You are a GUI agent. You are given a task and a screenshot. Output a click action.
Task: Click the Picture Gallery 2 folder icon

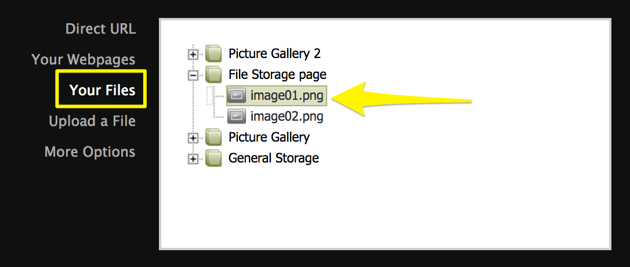pyautogui.click(x=214, y=54)
